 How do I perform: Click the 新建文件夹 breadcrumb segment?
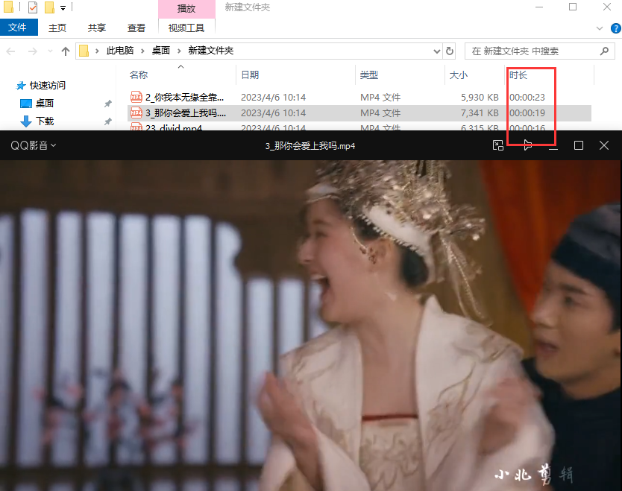pos(211,51)
